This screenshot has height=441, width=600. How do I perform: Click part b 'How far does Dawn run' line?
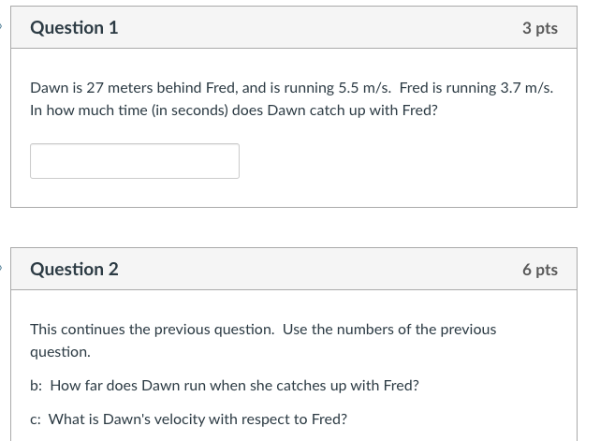click(x=225, y=386)
